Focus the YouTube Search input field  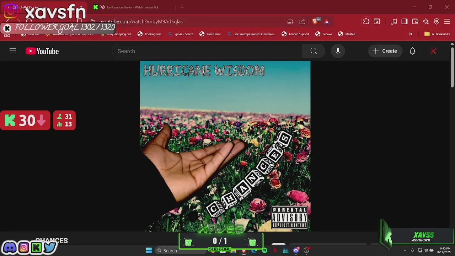click(x=207, y=51)
